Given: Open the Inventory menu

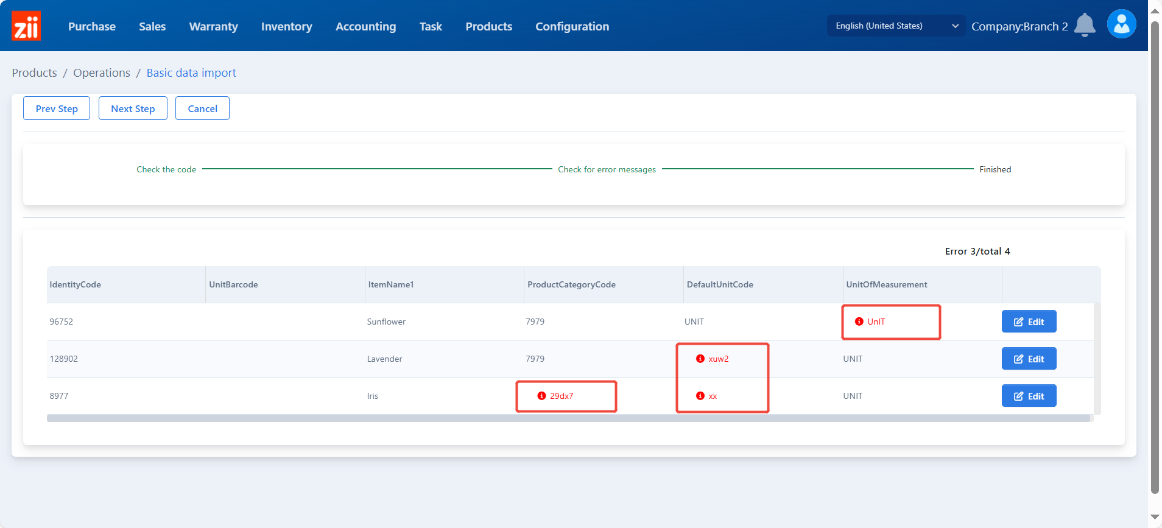Looking at the screenshot, I should tap(286, 26).
